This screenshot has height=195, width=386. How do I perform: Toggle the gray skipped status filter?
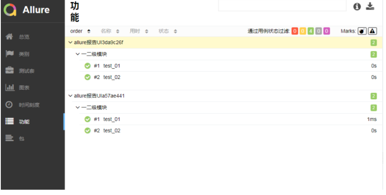(318, 31)
